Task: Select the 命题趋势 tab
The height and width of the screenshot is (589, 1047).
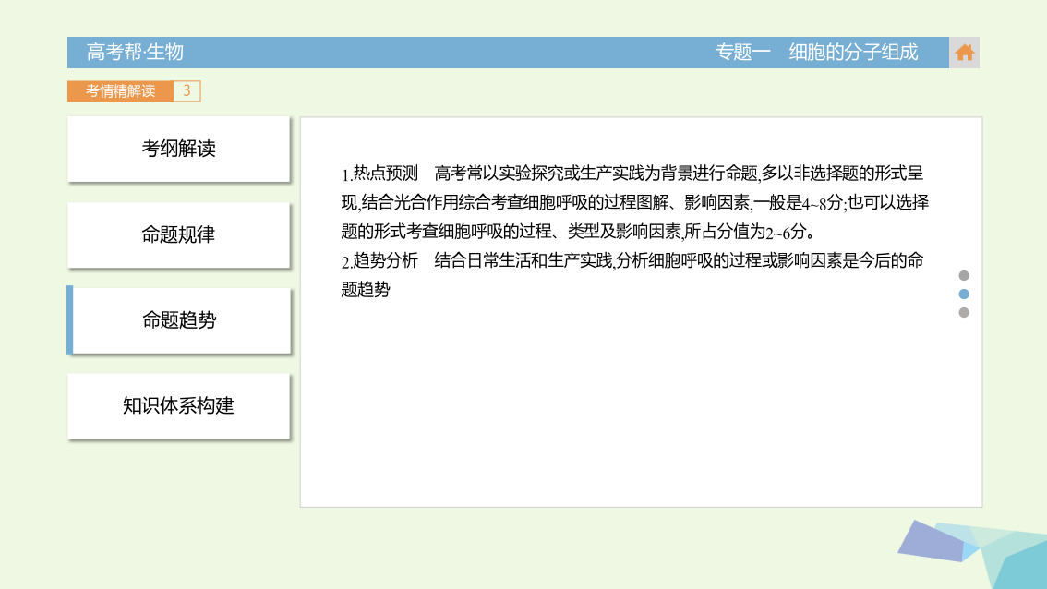Action: [x=178, y=320]
